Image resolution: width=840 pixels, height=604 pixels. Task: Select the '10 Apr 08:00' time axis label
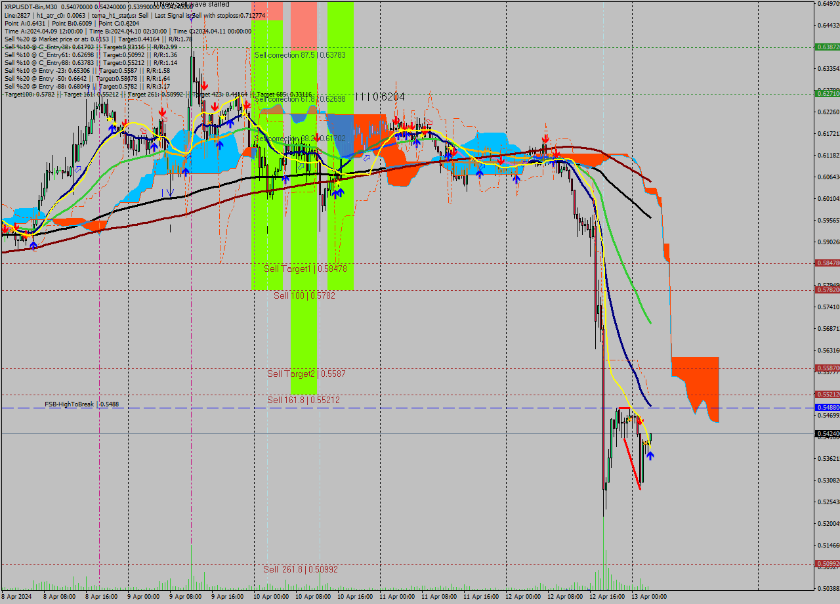[x=313, y=597]
